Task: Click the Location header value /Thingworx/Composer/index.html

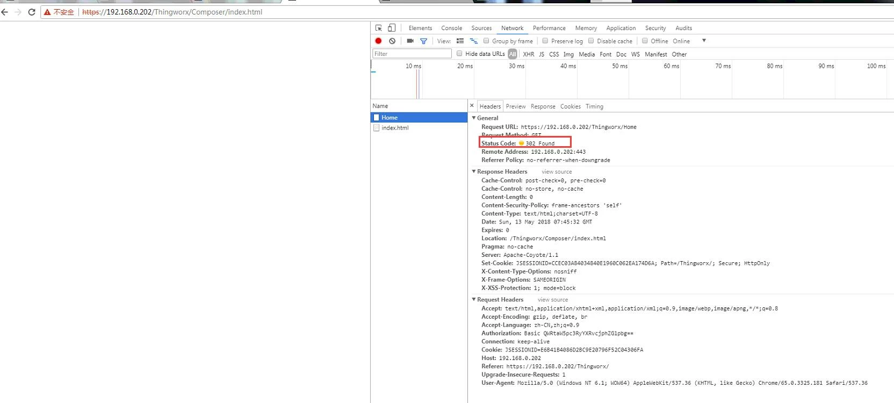Action: click(x=558, y=239)
